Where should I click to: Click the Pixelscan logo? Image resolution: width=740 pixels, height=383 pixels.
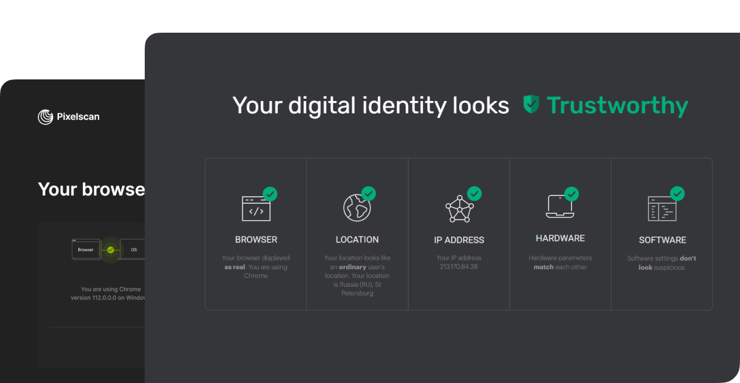(68, 117)
